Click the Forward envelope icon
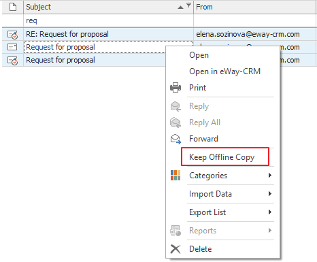Viewport: 317px width, 262px height. tap(176, 139)
